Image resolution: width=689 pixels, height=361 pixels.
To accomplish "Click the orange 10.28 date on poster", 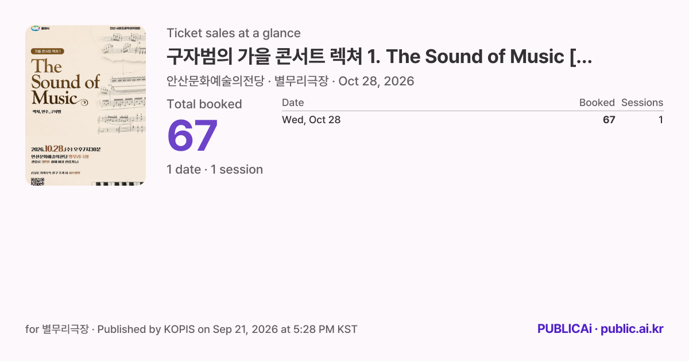I will [x=56, y=149].
